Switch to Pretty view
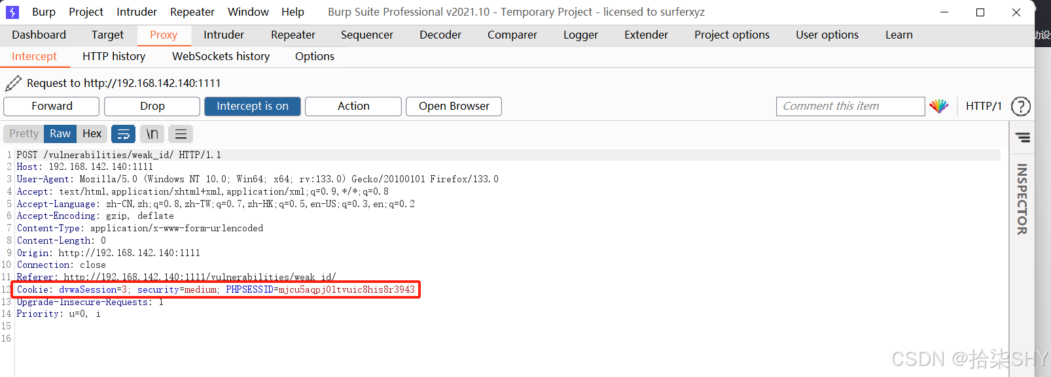 24,134
